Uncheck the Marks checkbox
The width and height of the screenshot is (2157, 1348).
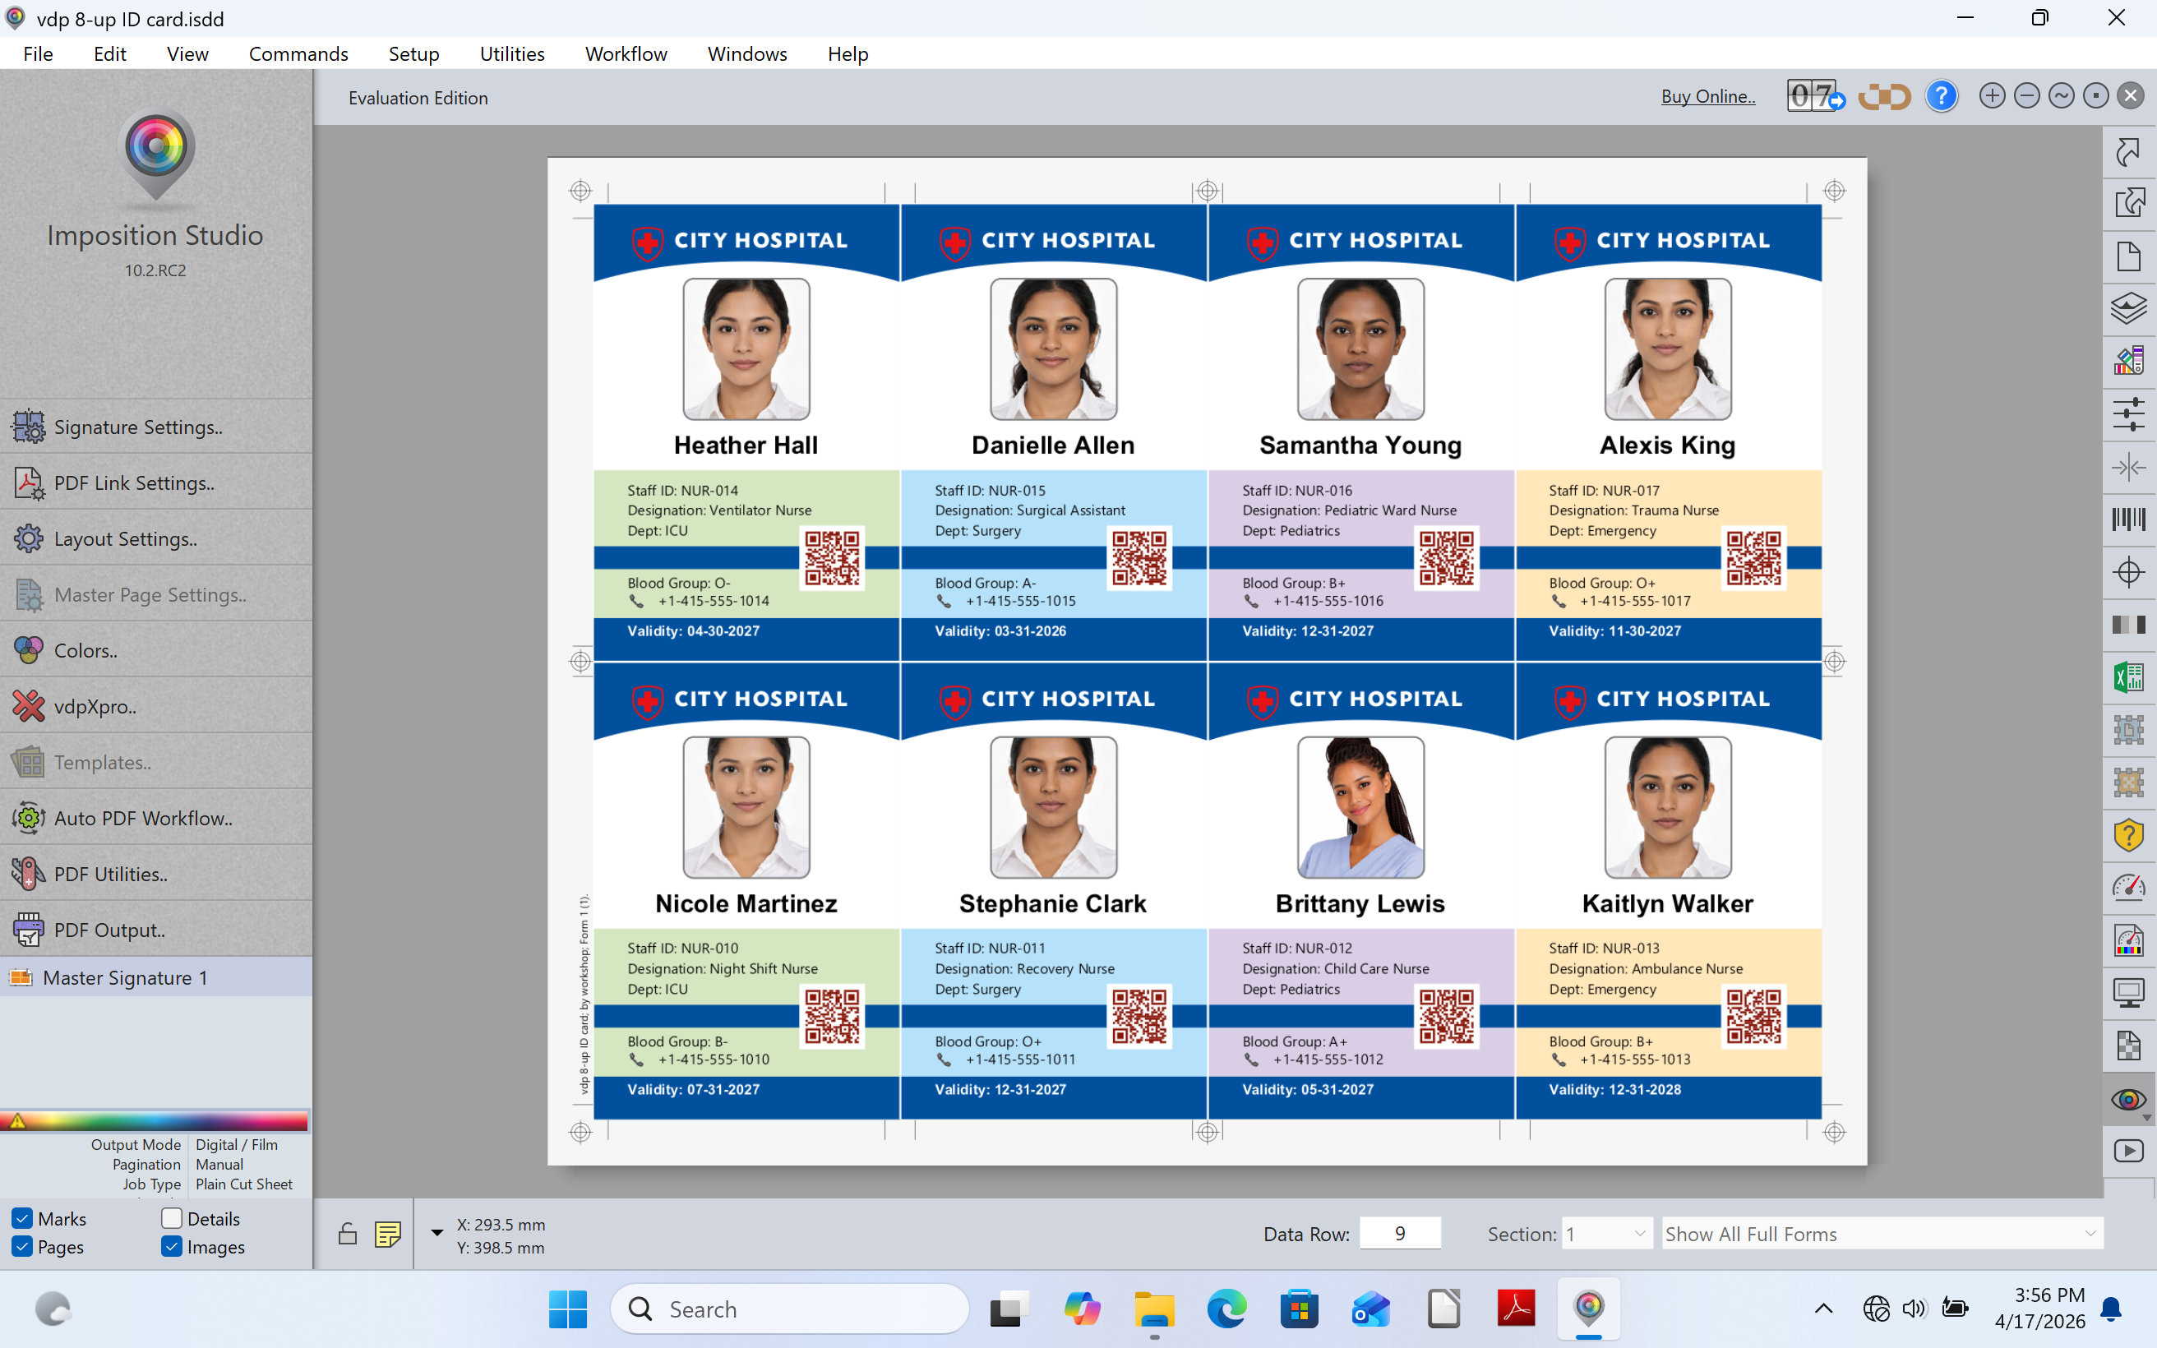pos(22,1218)
